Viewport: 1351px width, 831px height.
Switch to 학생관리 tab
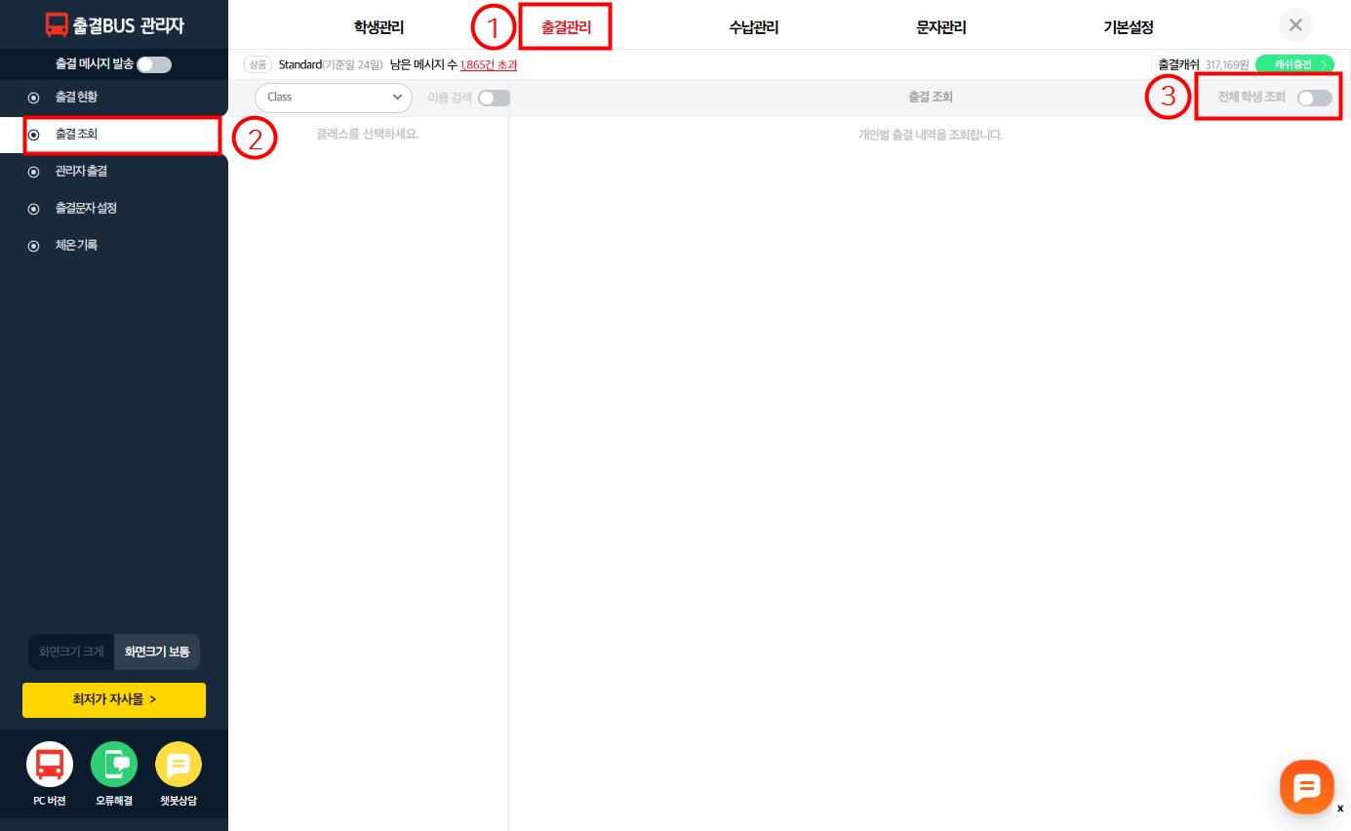[378, 27]
